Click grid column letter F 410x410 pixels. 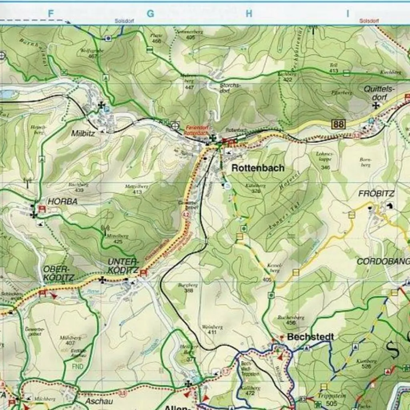[x=50, y=14]
